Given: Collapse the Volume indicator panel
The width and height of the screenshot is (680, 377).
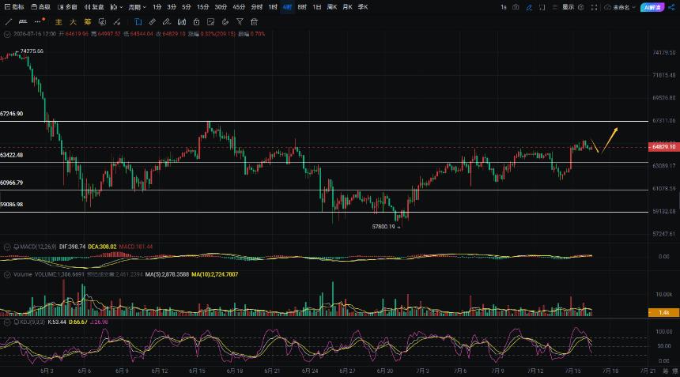Looking at the screenshot, I should (x=7, y=274).
